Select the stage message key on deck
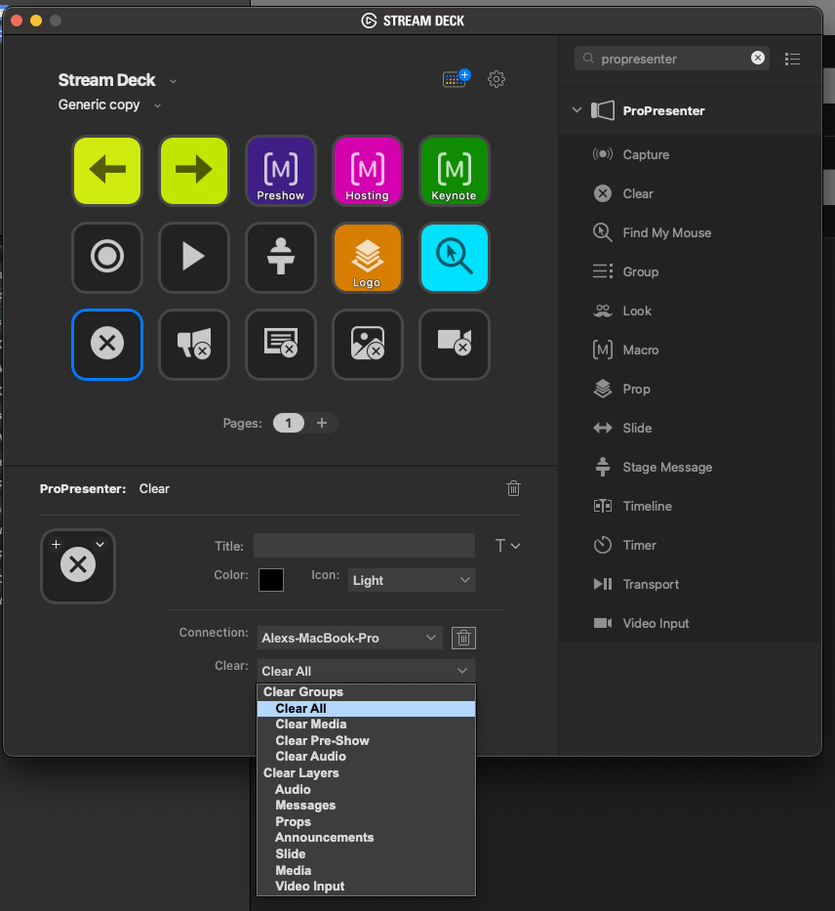The width and height of the screenshot is (835, 911). 281,258
